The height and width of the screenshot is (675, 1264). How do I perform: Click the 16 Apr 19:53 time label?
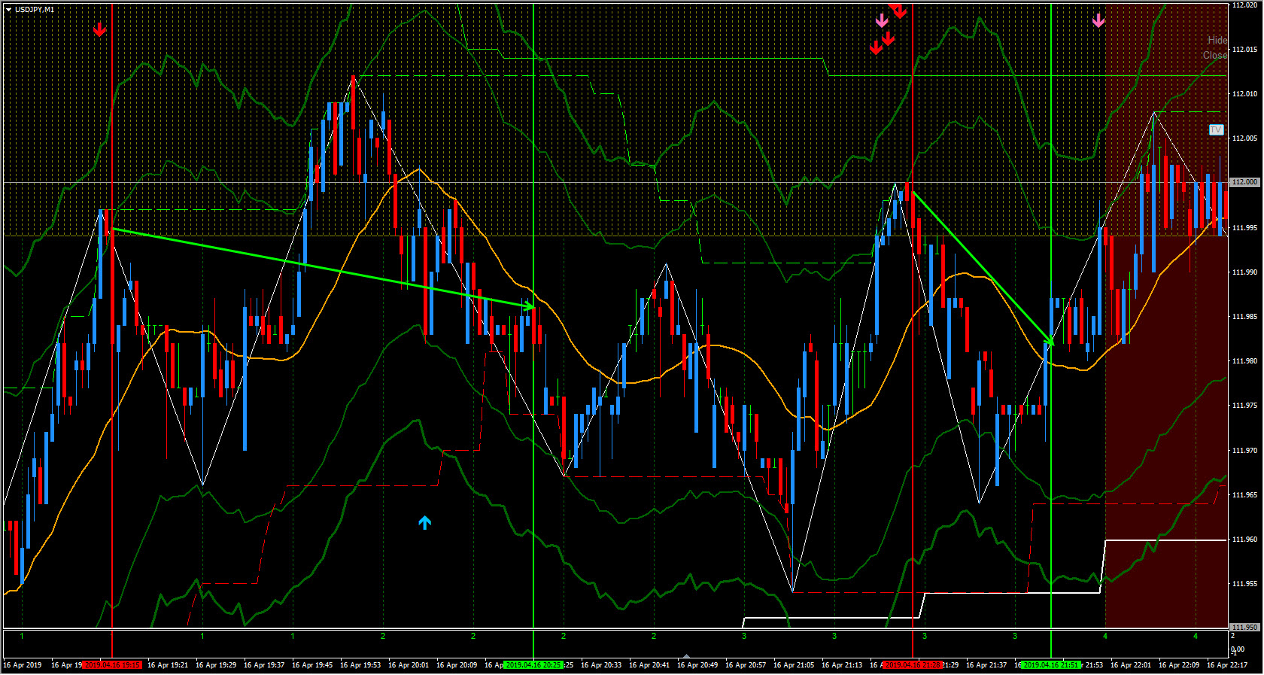(x=362, y=665)
